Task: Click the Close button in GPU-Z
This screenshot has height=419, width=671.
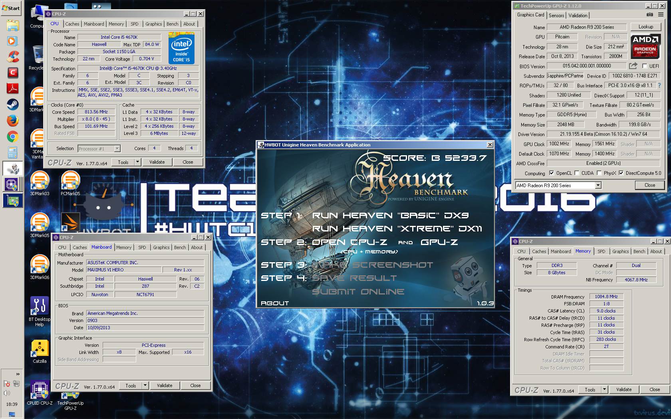Action: (x=650, y=185)
